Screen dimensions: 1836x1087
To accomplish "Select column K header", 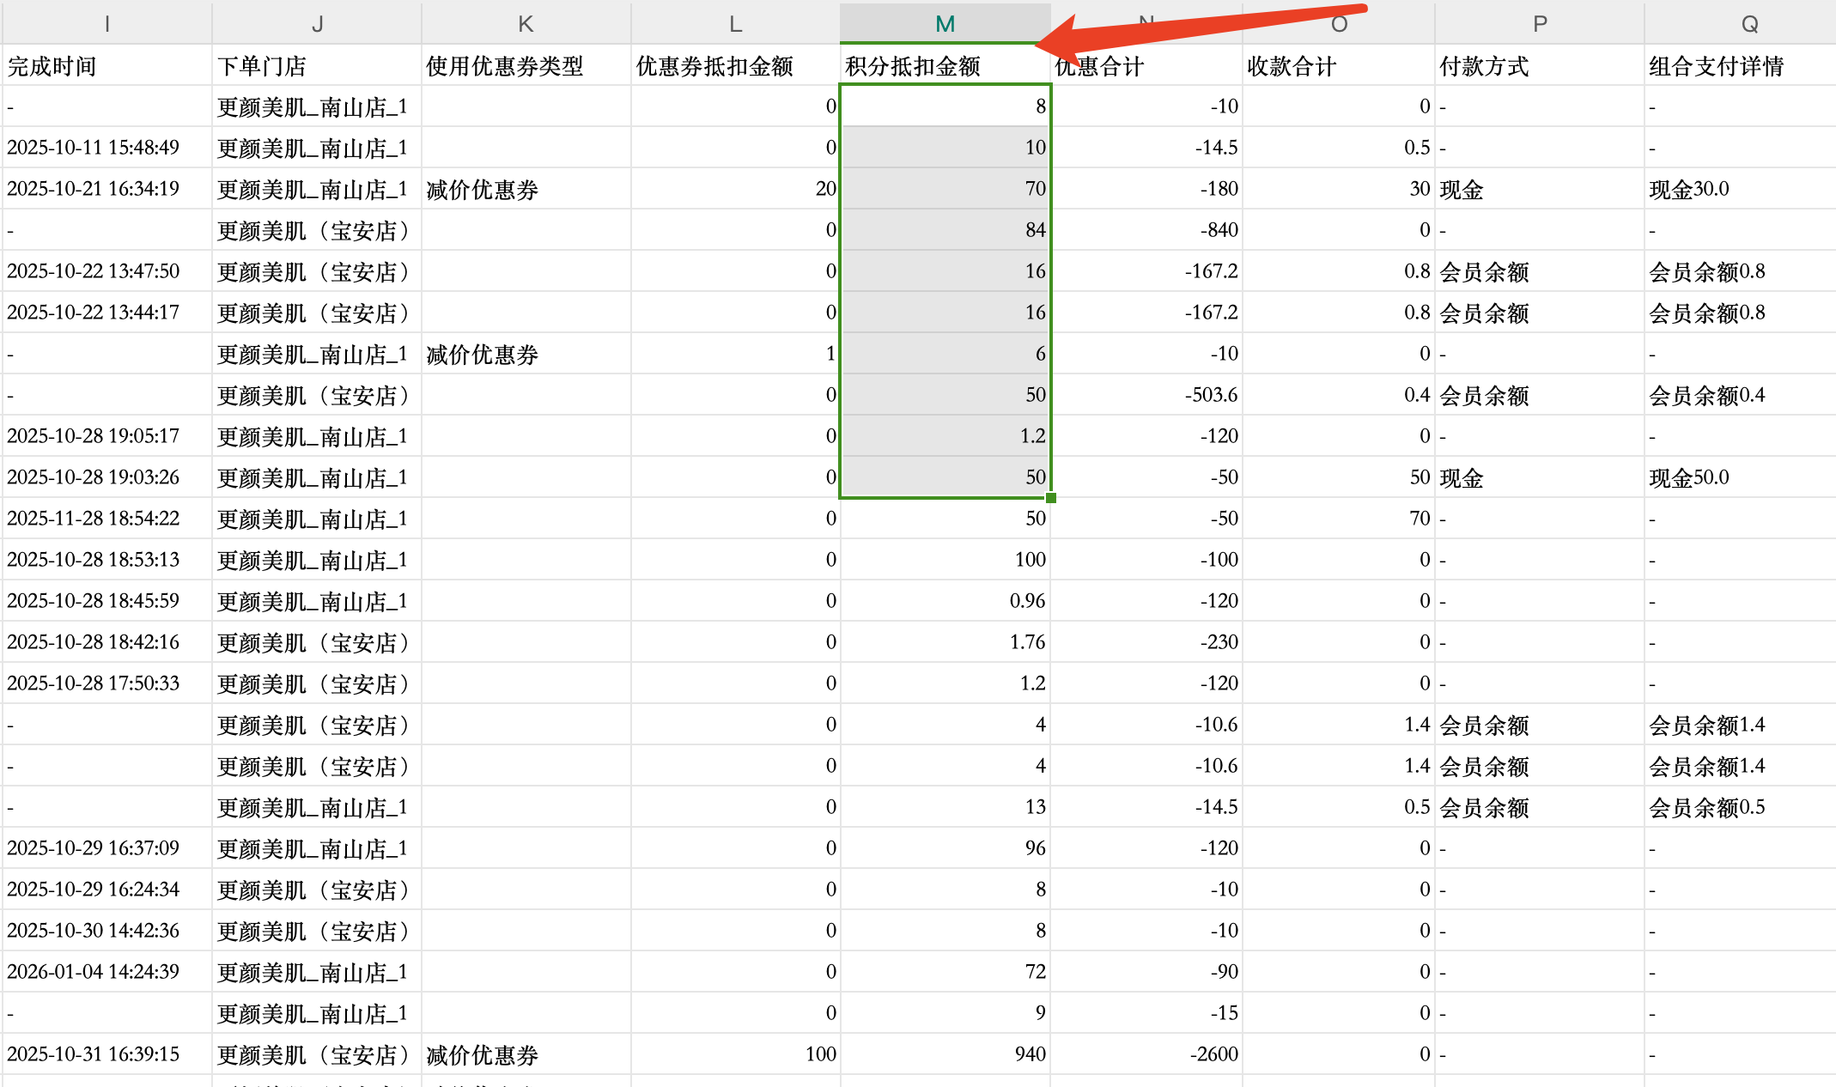I will (x=526, y=23).
